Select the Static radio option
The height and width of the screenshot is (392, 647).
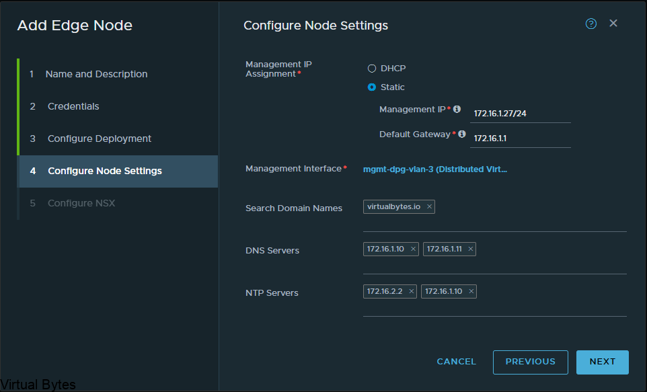[x=372, y=87]
